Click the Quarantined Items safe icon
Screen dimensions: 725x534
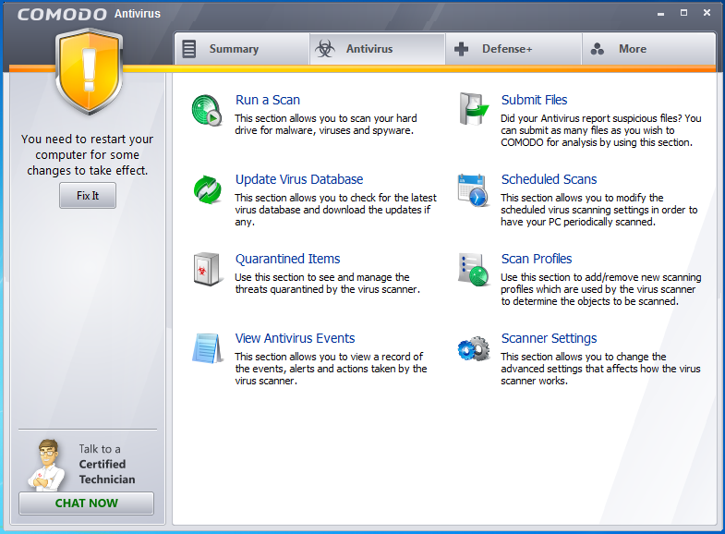click(x=206, y=269)
